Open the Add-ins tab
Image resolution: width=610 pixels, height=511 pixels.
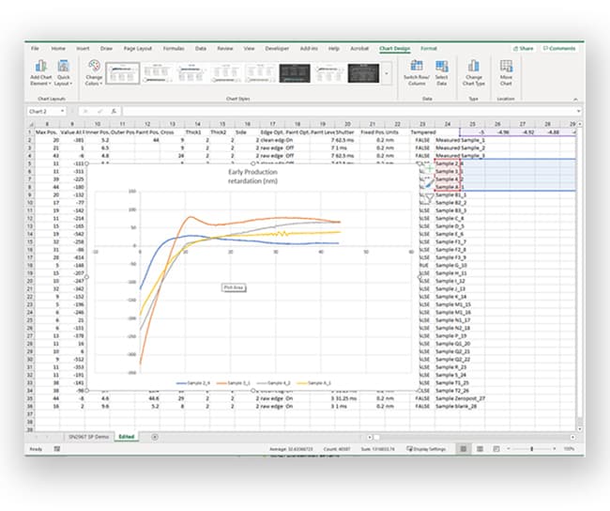click(309, 48)
